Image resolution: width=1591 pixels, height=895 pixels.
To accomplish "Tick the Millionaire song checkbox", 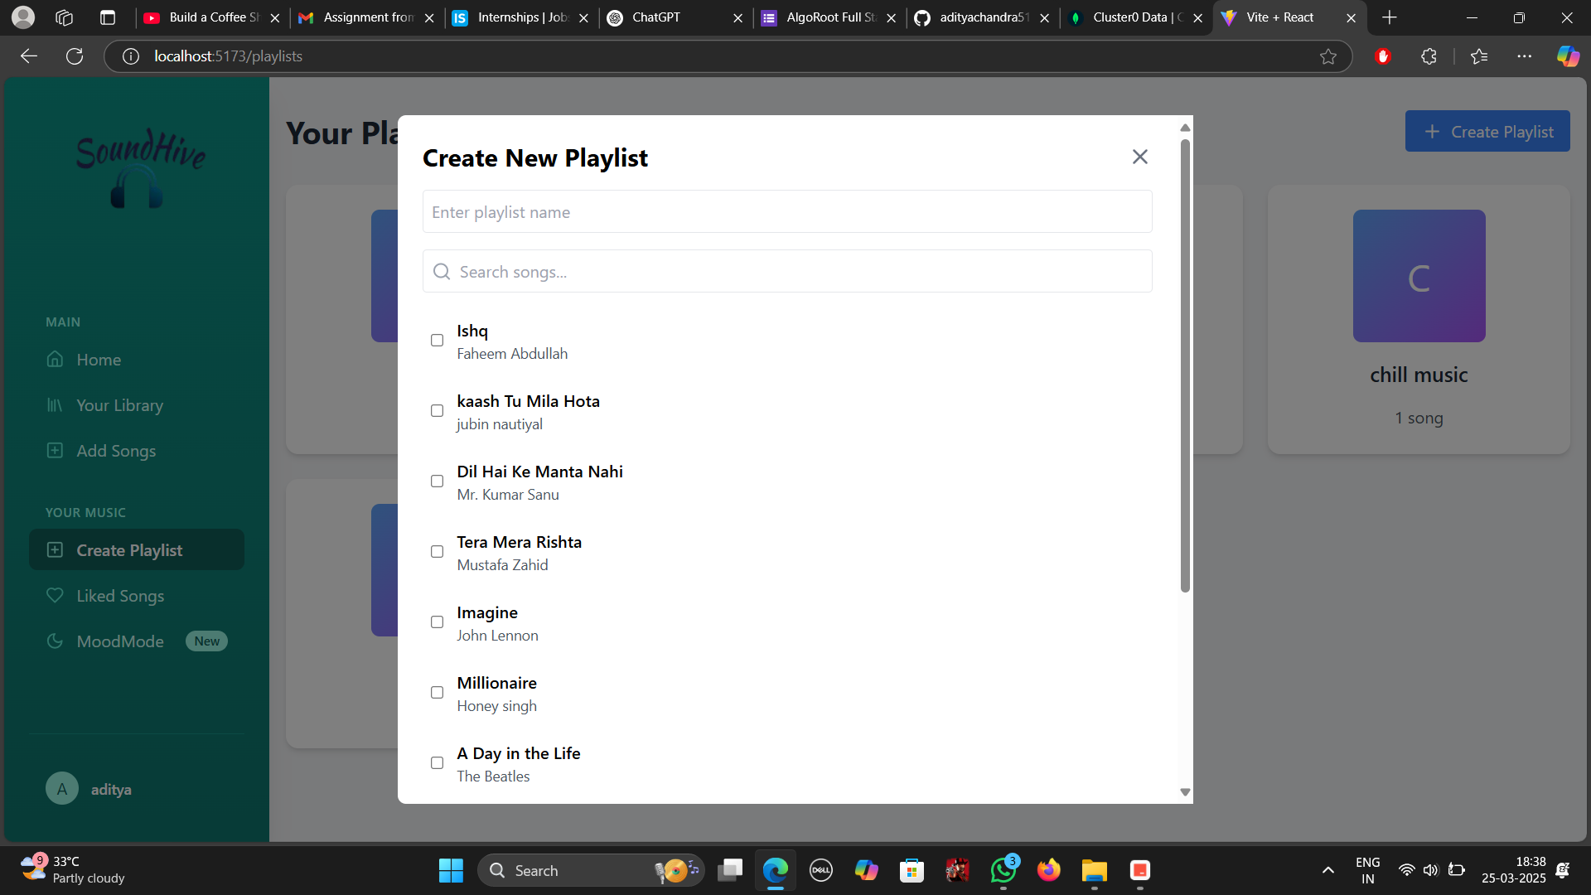I will (437, 693).
